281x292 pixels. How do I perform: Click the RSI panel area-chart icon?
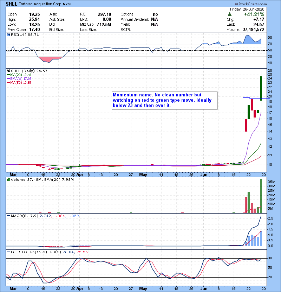(x=8, y=34)
